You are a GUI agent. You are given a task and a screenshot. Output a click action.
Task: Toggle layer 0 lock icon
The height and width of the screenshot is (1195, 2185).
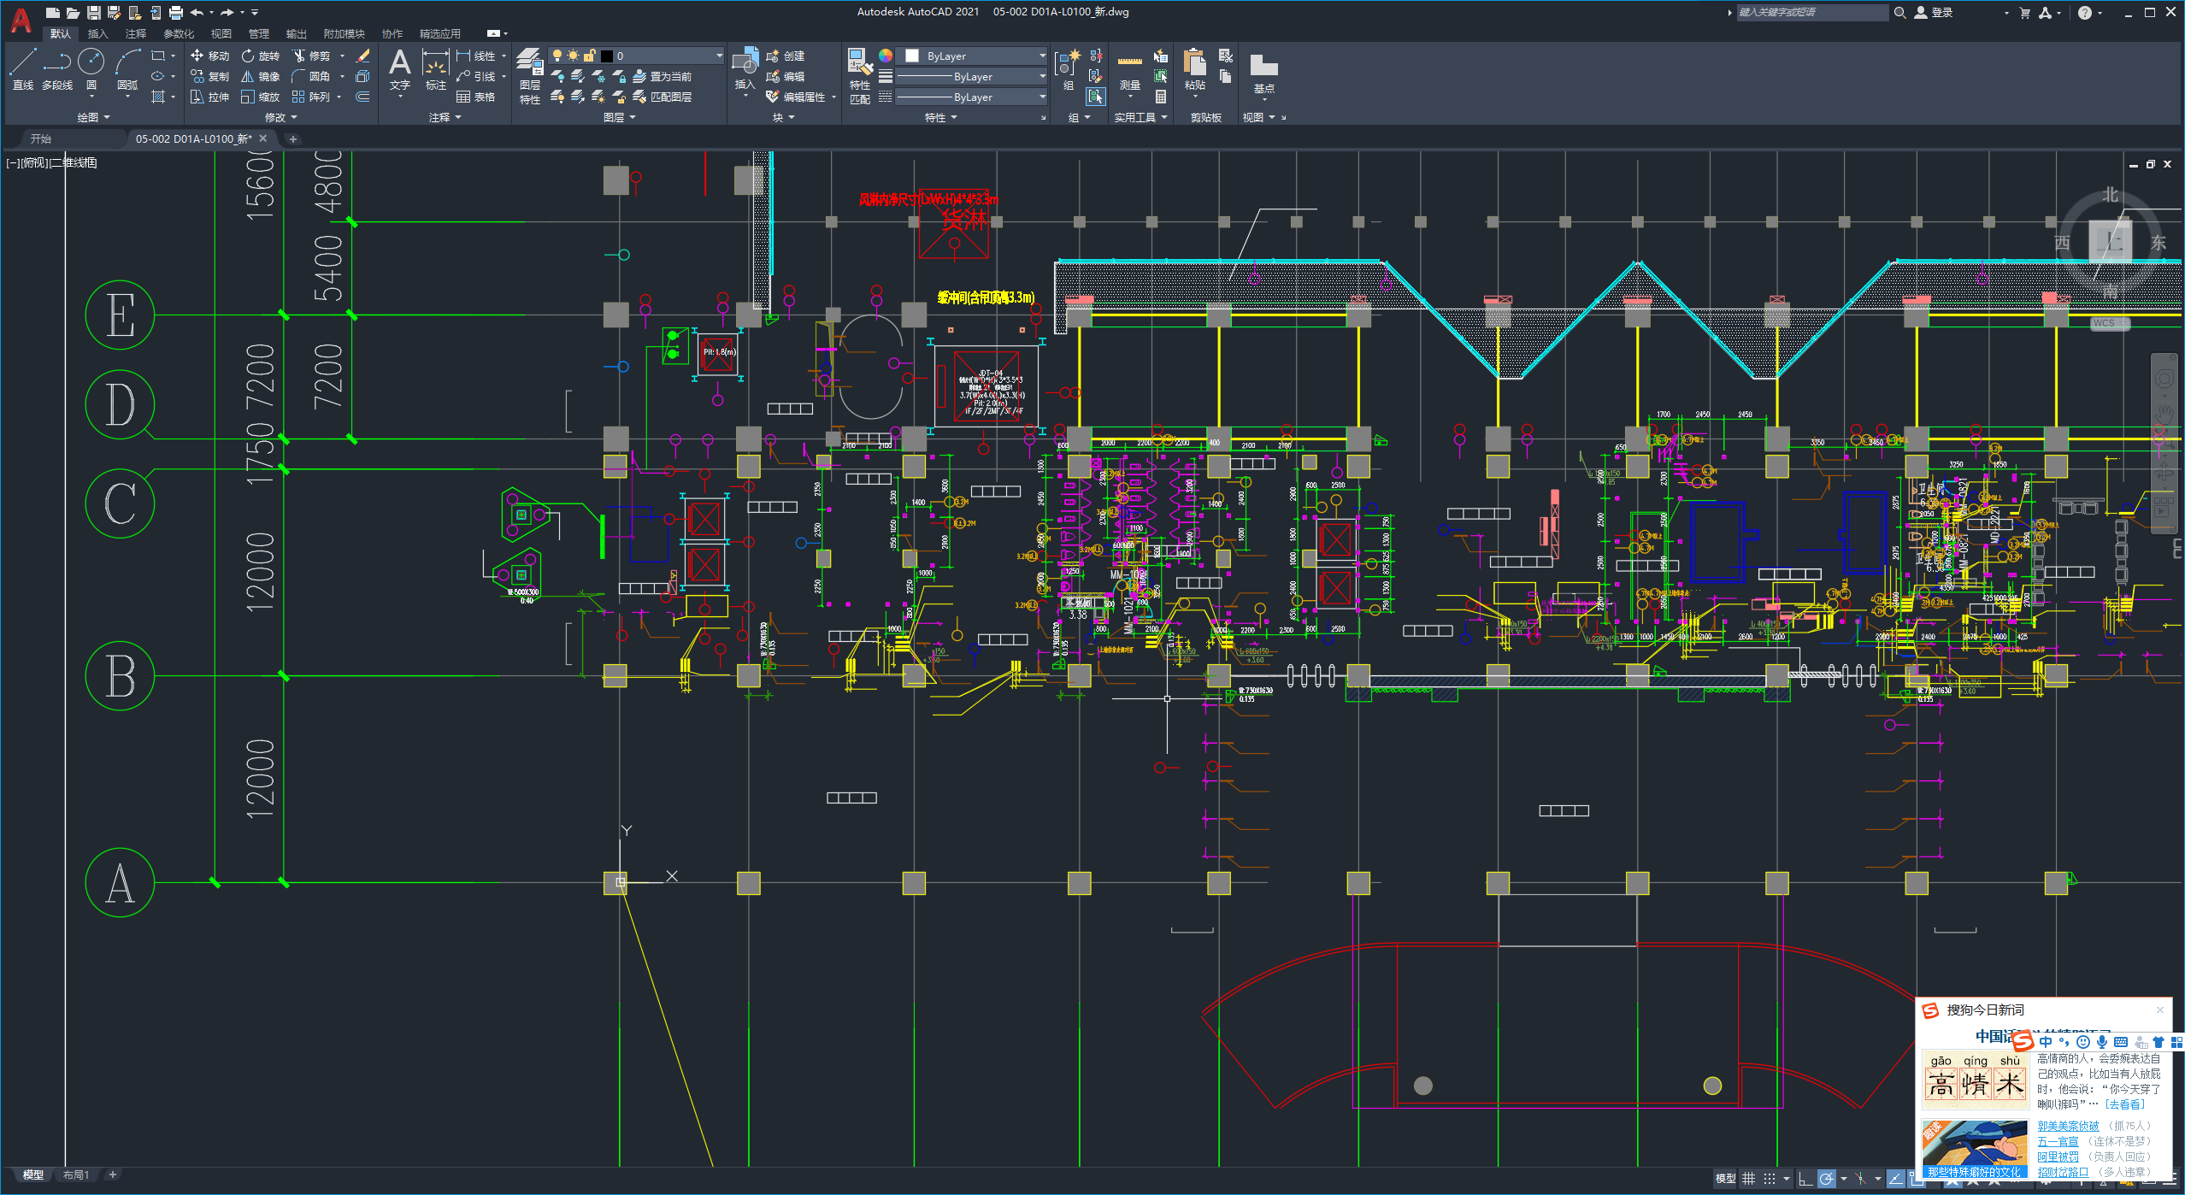[589, 56]
